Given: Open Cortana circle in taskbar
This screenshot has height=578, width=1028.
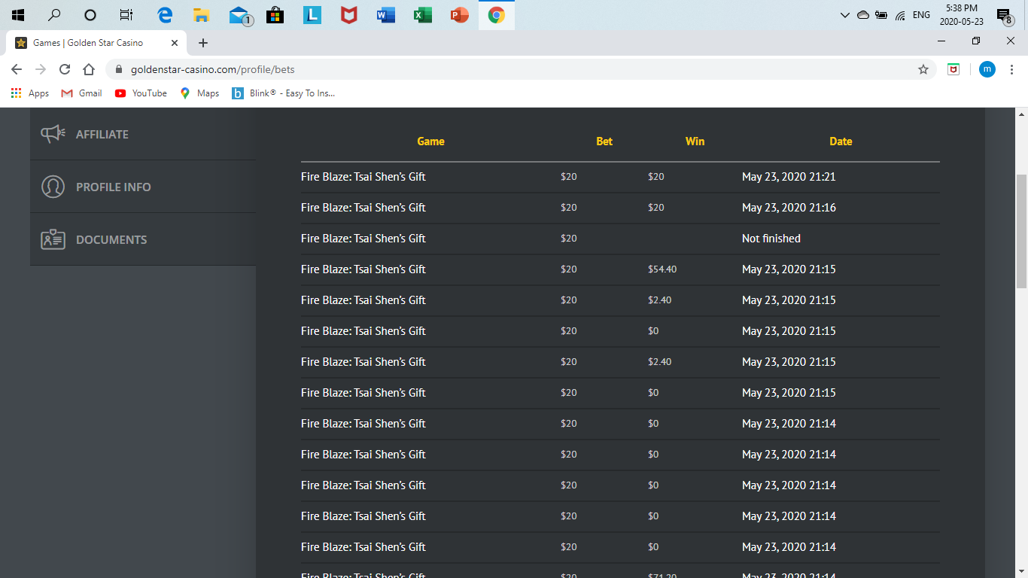Looking at the screenshot, I should [x=90, y=15].
